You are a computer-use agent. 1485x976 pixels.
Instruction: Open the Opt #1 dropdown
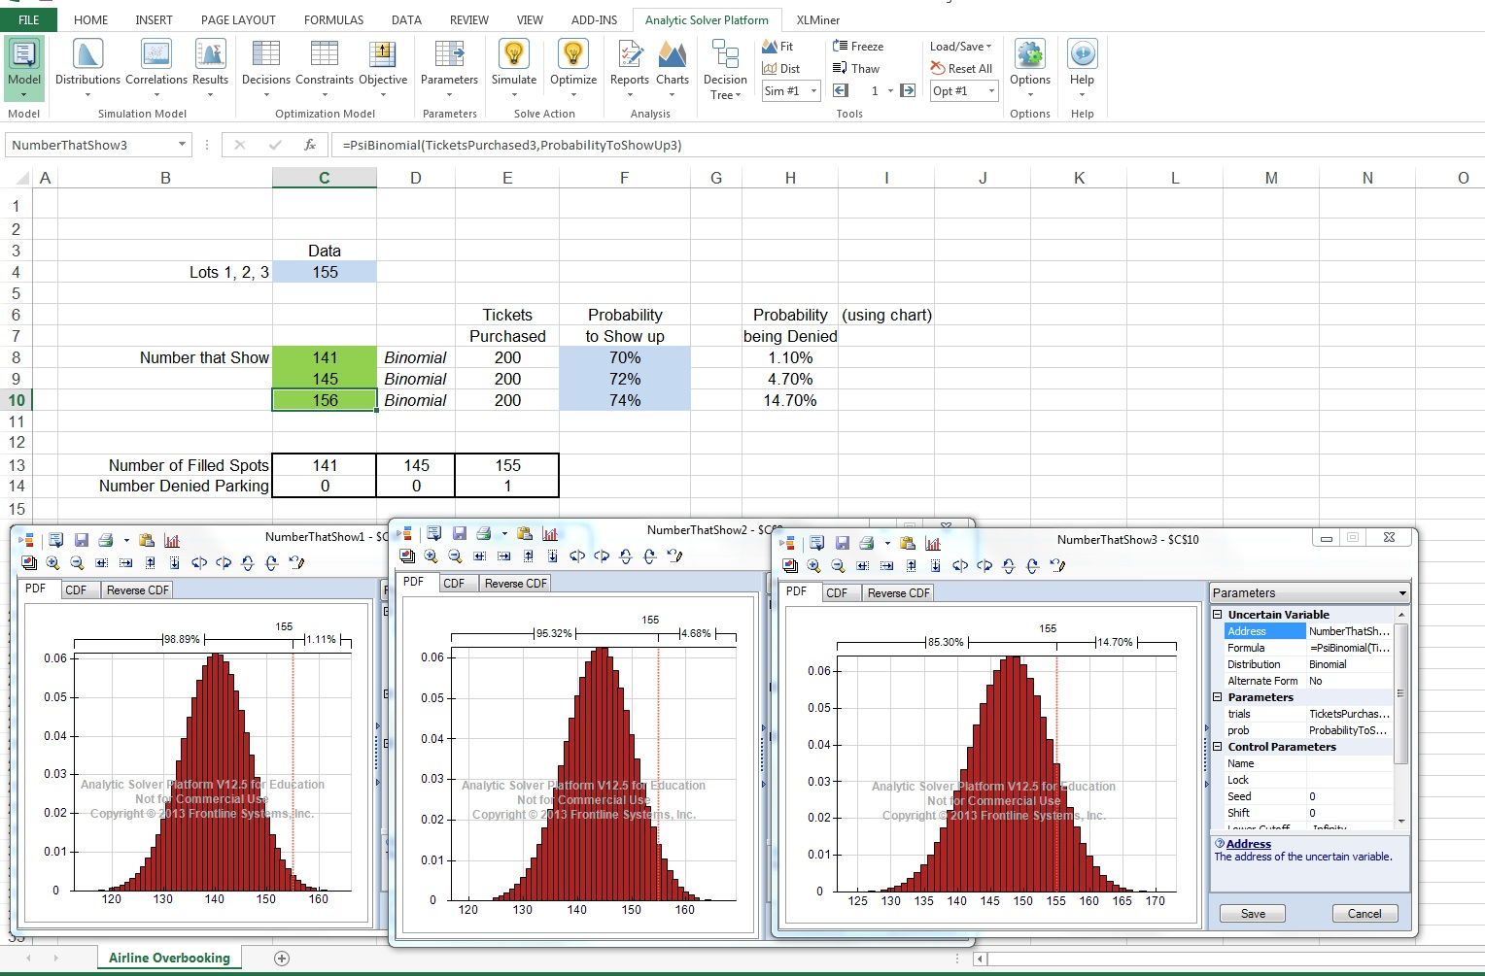[x=991, y=91]
